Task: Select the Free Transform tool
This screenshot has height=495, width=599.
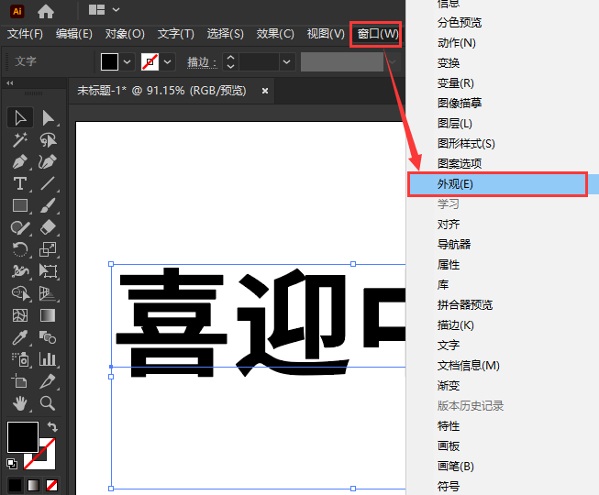Action: pyautogui.click(x=48, y=271)
